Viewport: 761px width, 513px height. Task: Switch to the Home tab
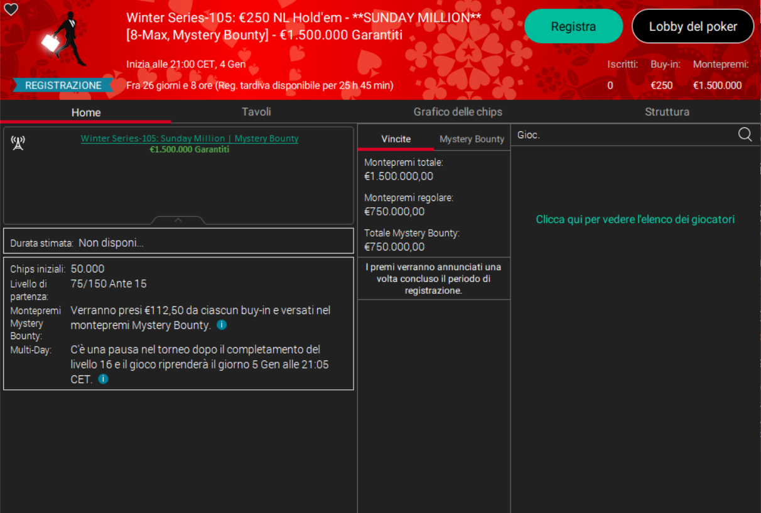pos(86,112)
